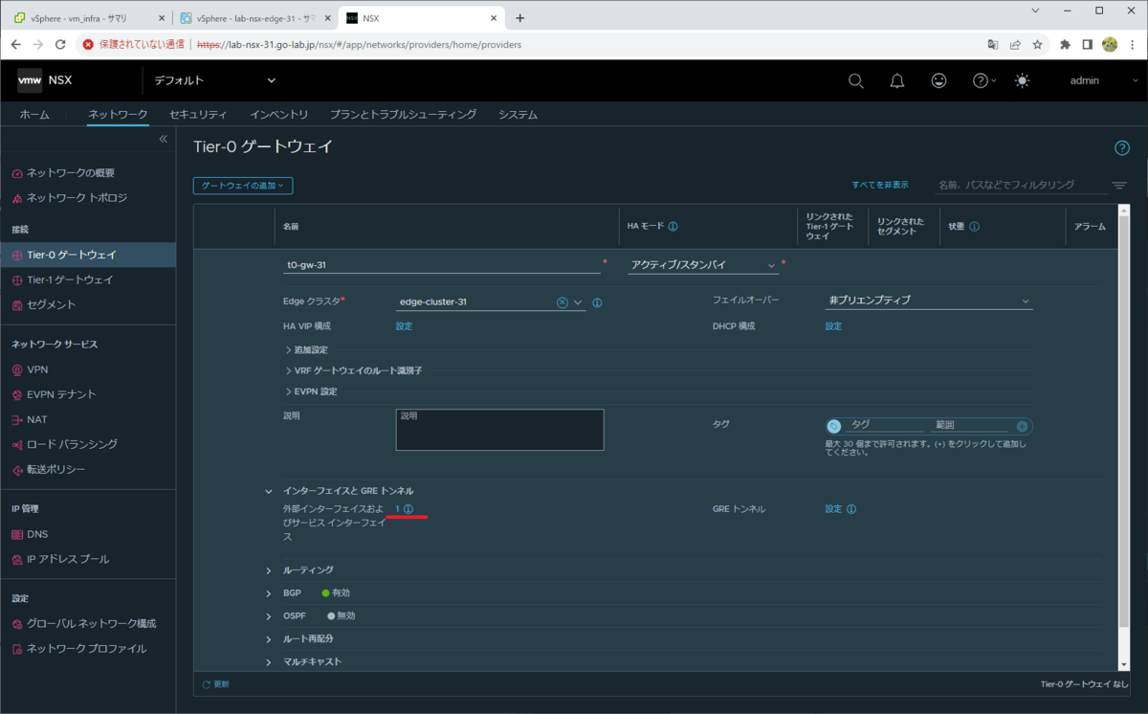Expand ルーティング section
The height and width of the screenshot is (714, 1148).
(x=269, y=570)
